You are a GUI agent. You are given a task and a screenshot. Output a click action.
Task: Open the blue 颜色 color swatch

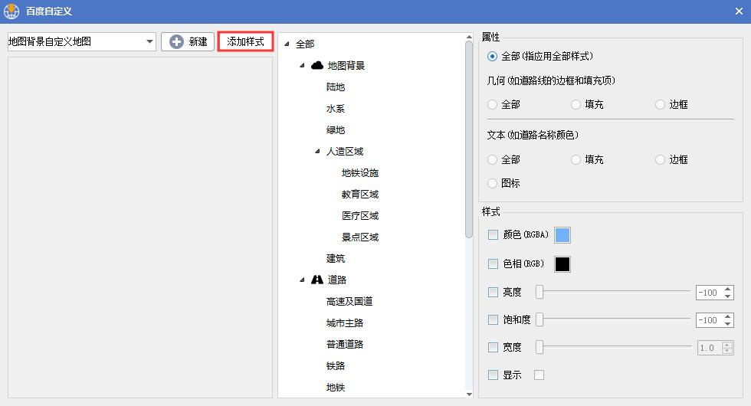562,235
